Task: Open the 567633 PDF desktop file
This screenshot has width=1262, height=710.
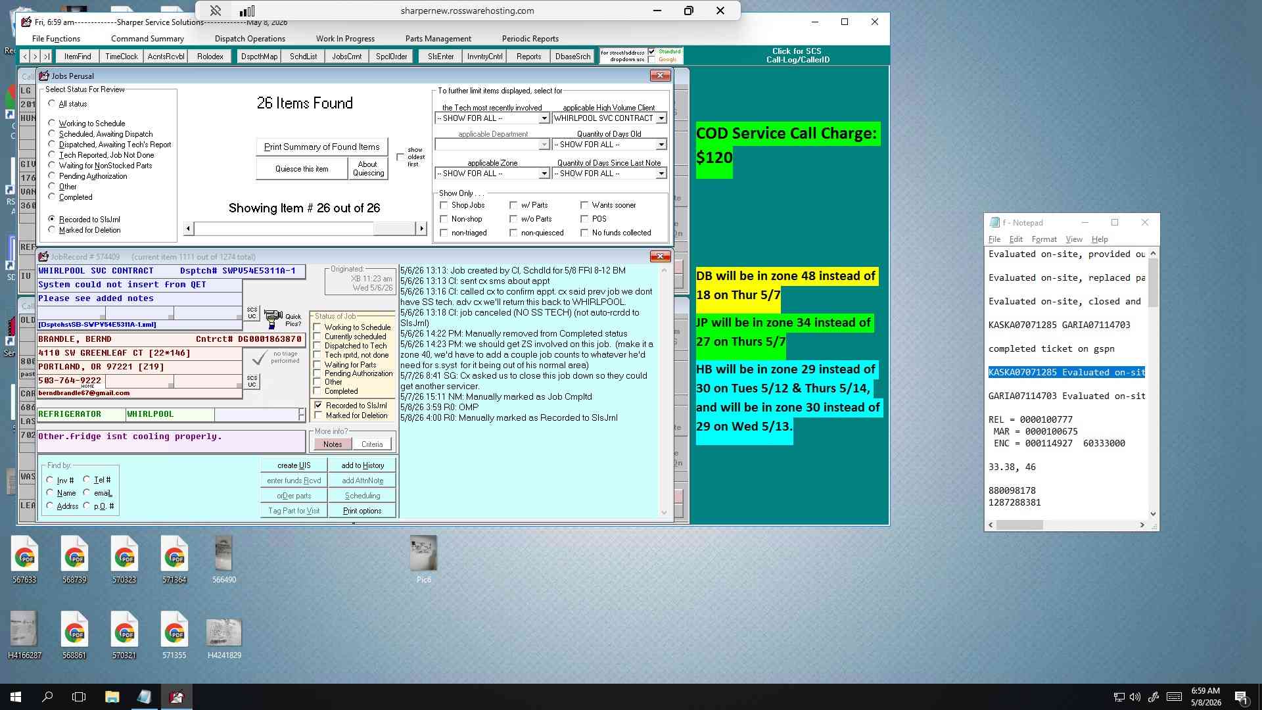Action: click(24, 559)
